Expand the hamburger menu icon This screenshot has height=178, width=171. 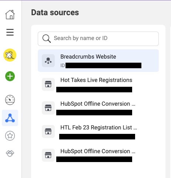coord(10,32)
